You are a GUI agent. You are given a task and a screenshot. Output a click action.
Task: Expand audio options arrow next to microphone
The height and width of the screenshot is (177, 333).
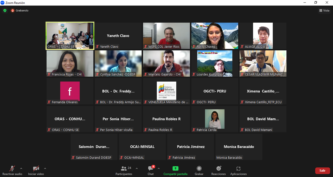(21, 168)
